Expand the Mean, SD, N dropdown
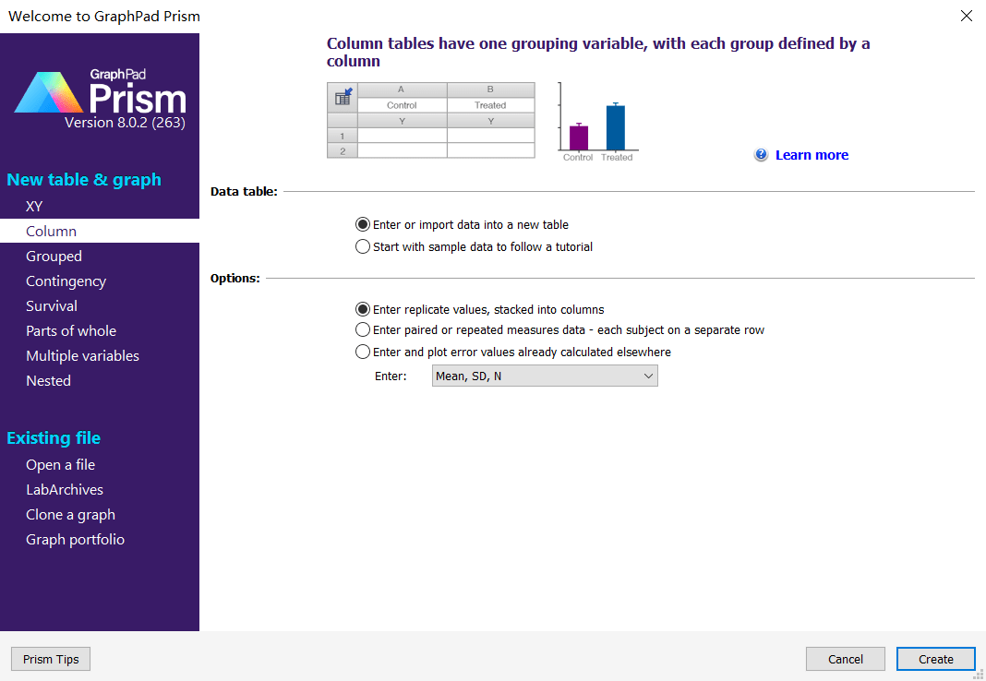986x681 pixels. click(545, 376)
